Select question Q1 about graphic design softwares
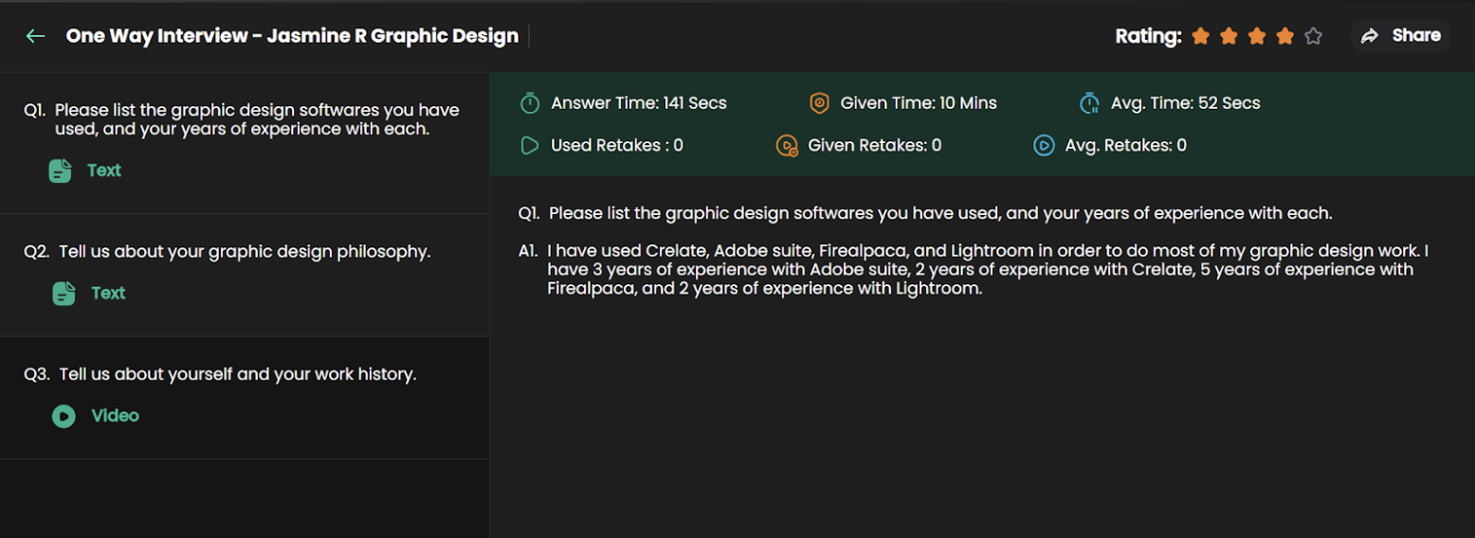 coord(242,119)
